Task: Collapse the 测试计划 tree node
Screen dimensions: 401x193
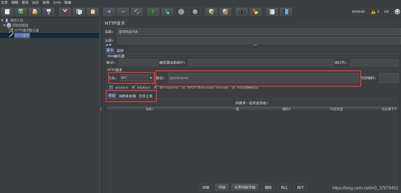Action: click(2, 20)
